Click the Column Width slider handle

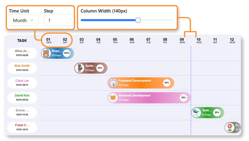pyautogui.click(x=138, y=20)
